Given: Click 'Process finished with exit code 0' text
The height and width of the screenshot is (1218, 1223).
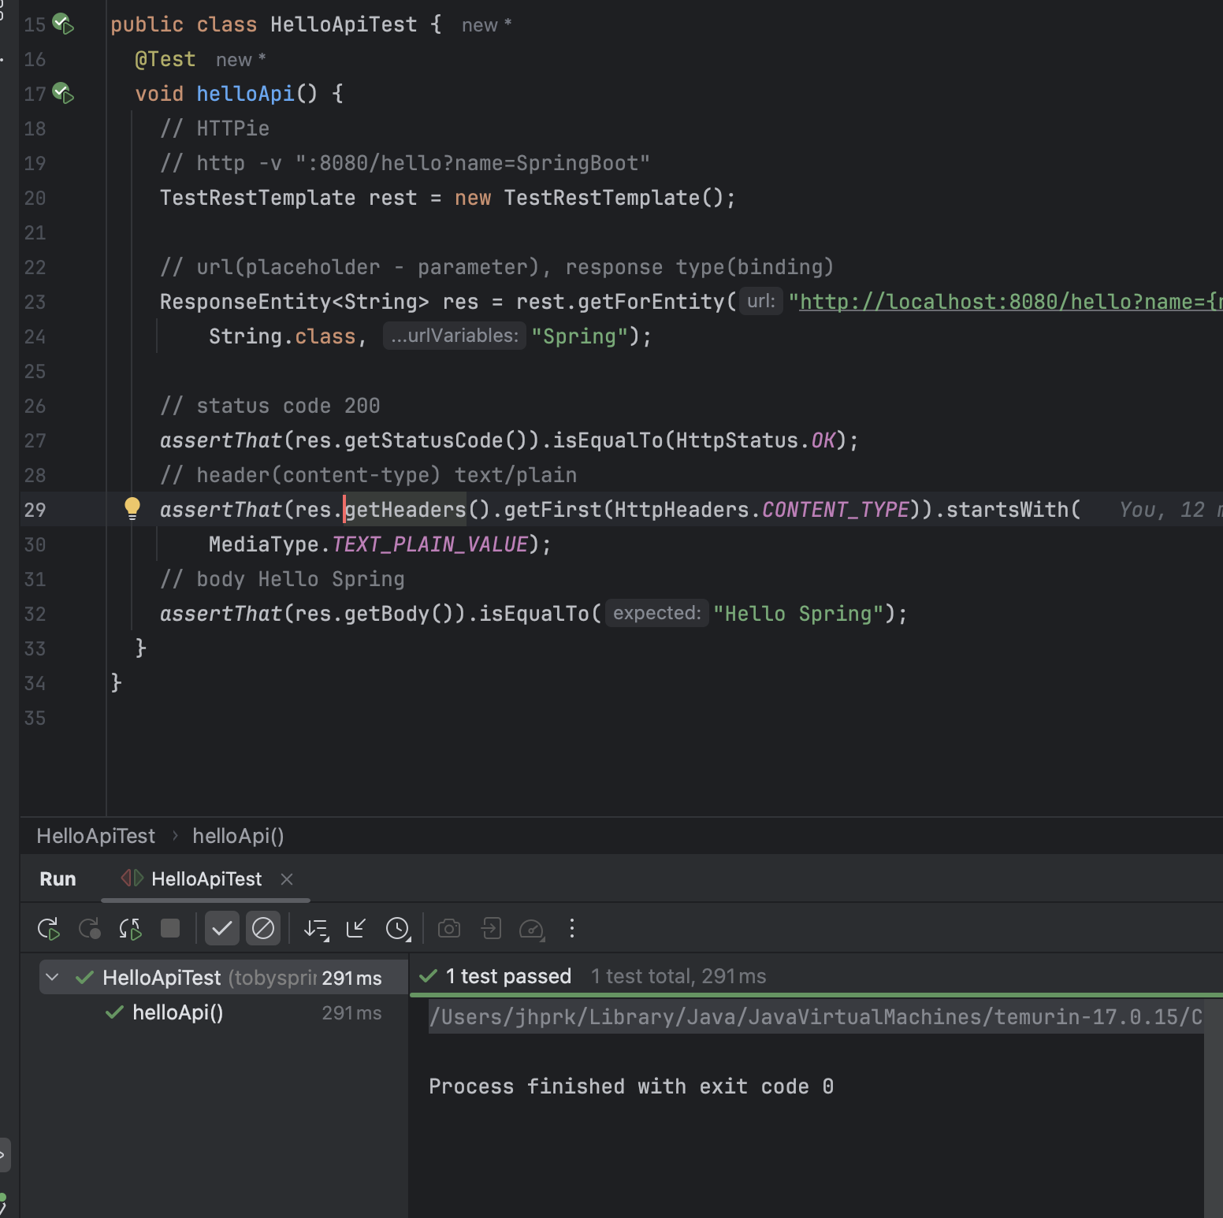Looking at the screenshot, I should coord(631,1086).
